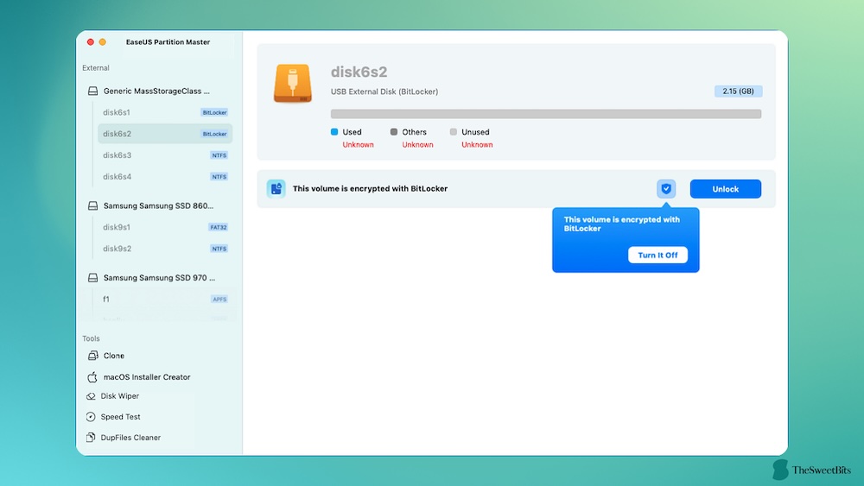Click the apple macOS Installer icon
The image size is (864, 486).
[x=92, y=377]
